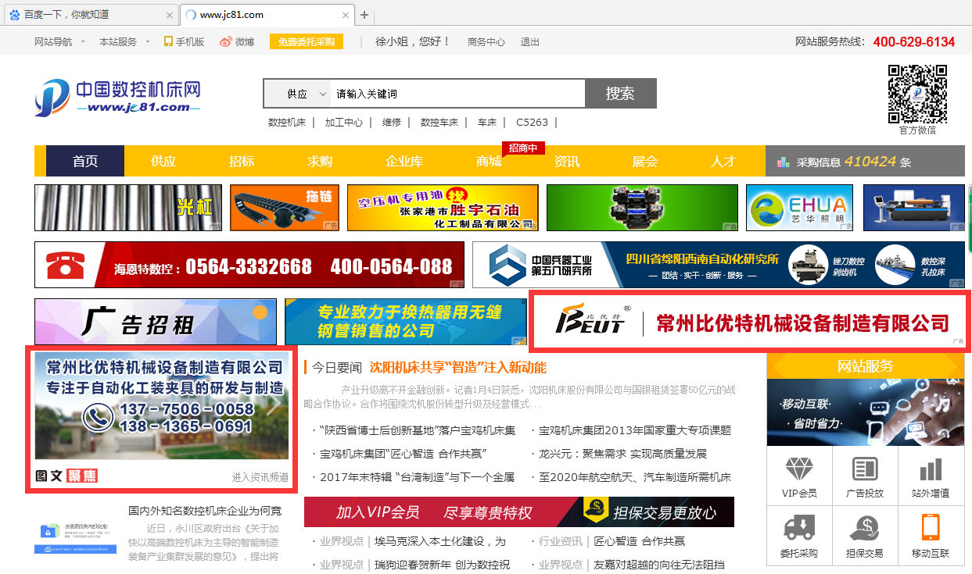Image resolution: width=972 pixels, height=574 pixels.
Task: Open the 企业库 navigation tab
Action: pos(404,162)
